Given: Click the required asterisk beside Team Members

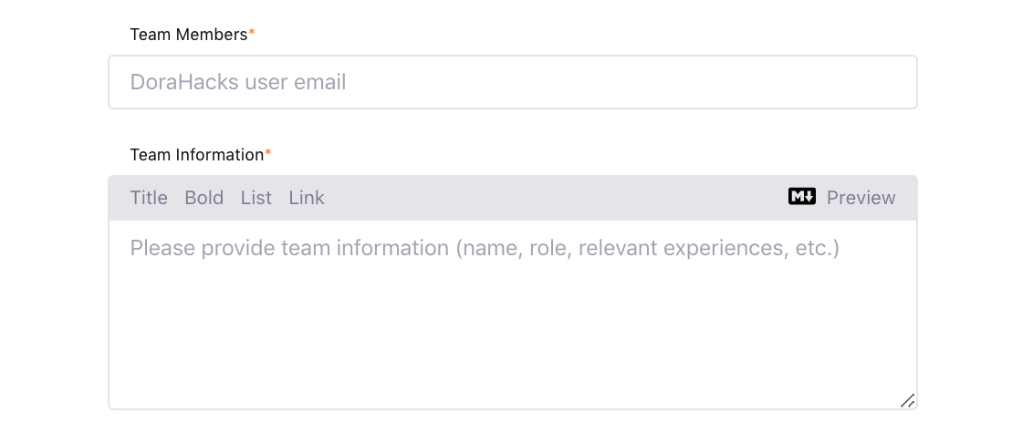Looking at the screenshot, I should click(252, 34).
